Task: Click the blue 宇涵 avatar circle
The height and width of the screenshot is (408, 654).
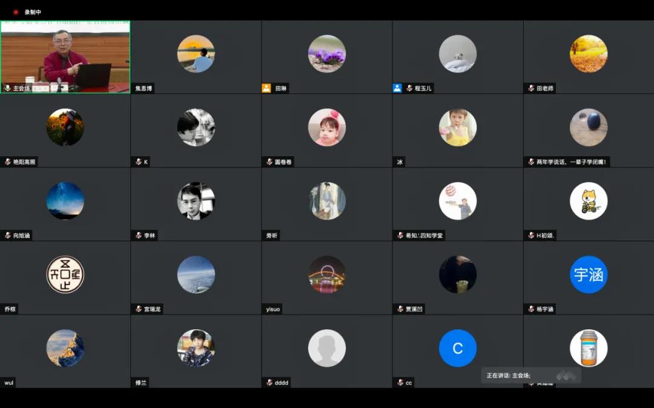Action: [588, 275]
